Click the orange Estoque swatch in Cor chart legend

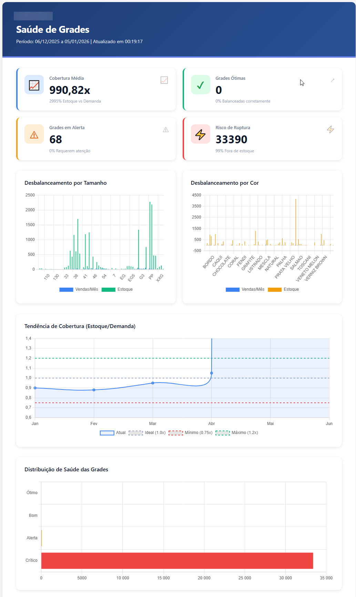tap(274, 289)
